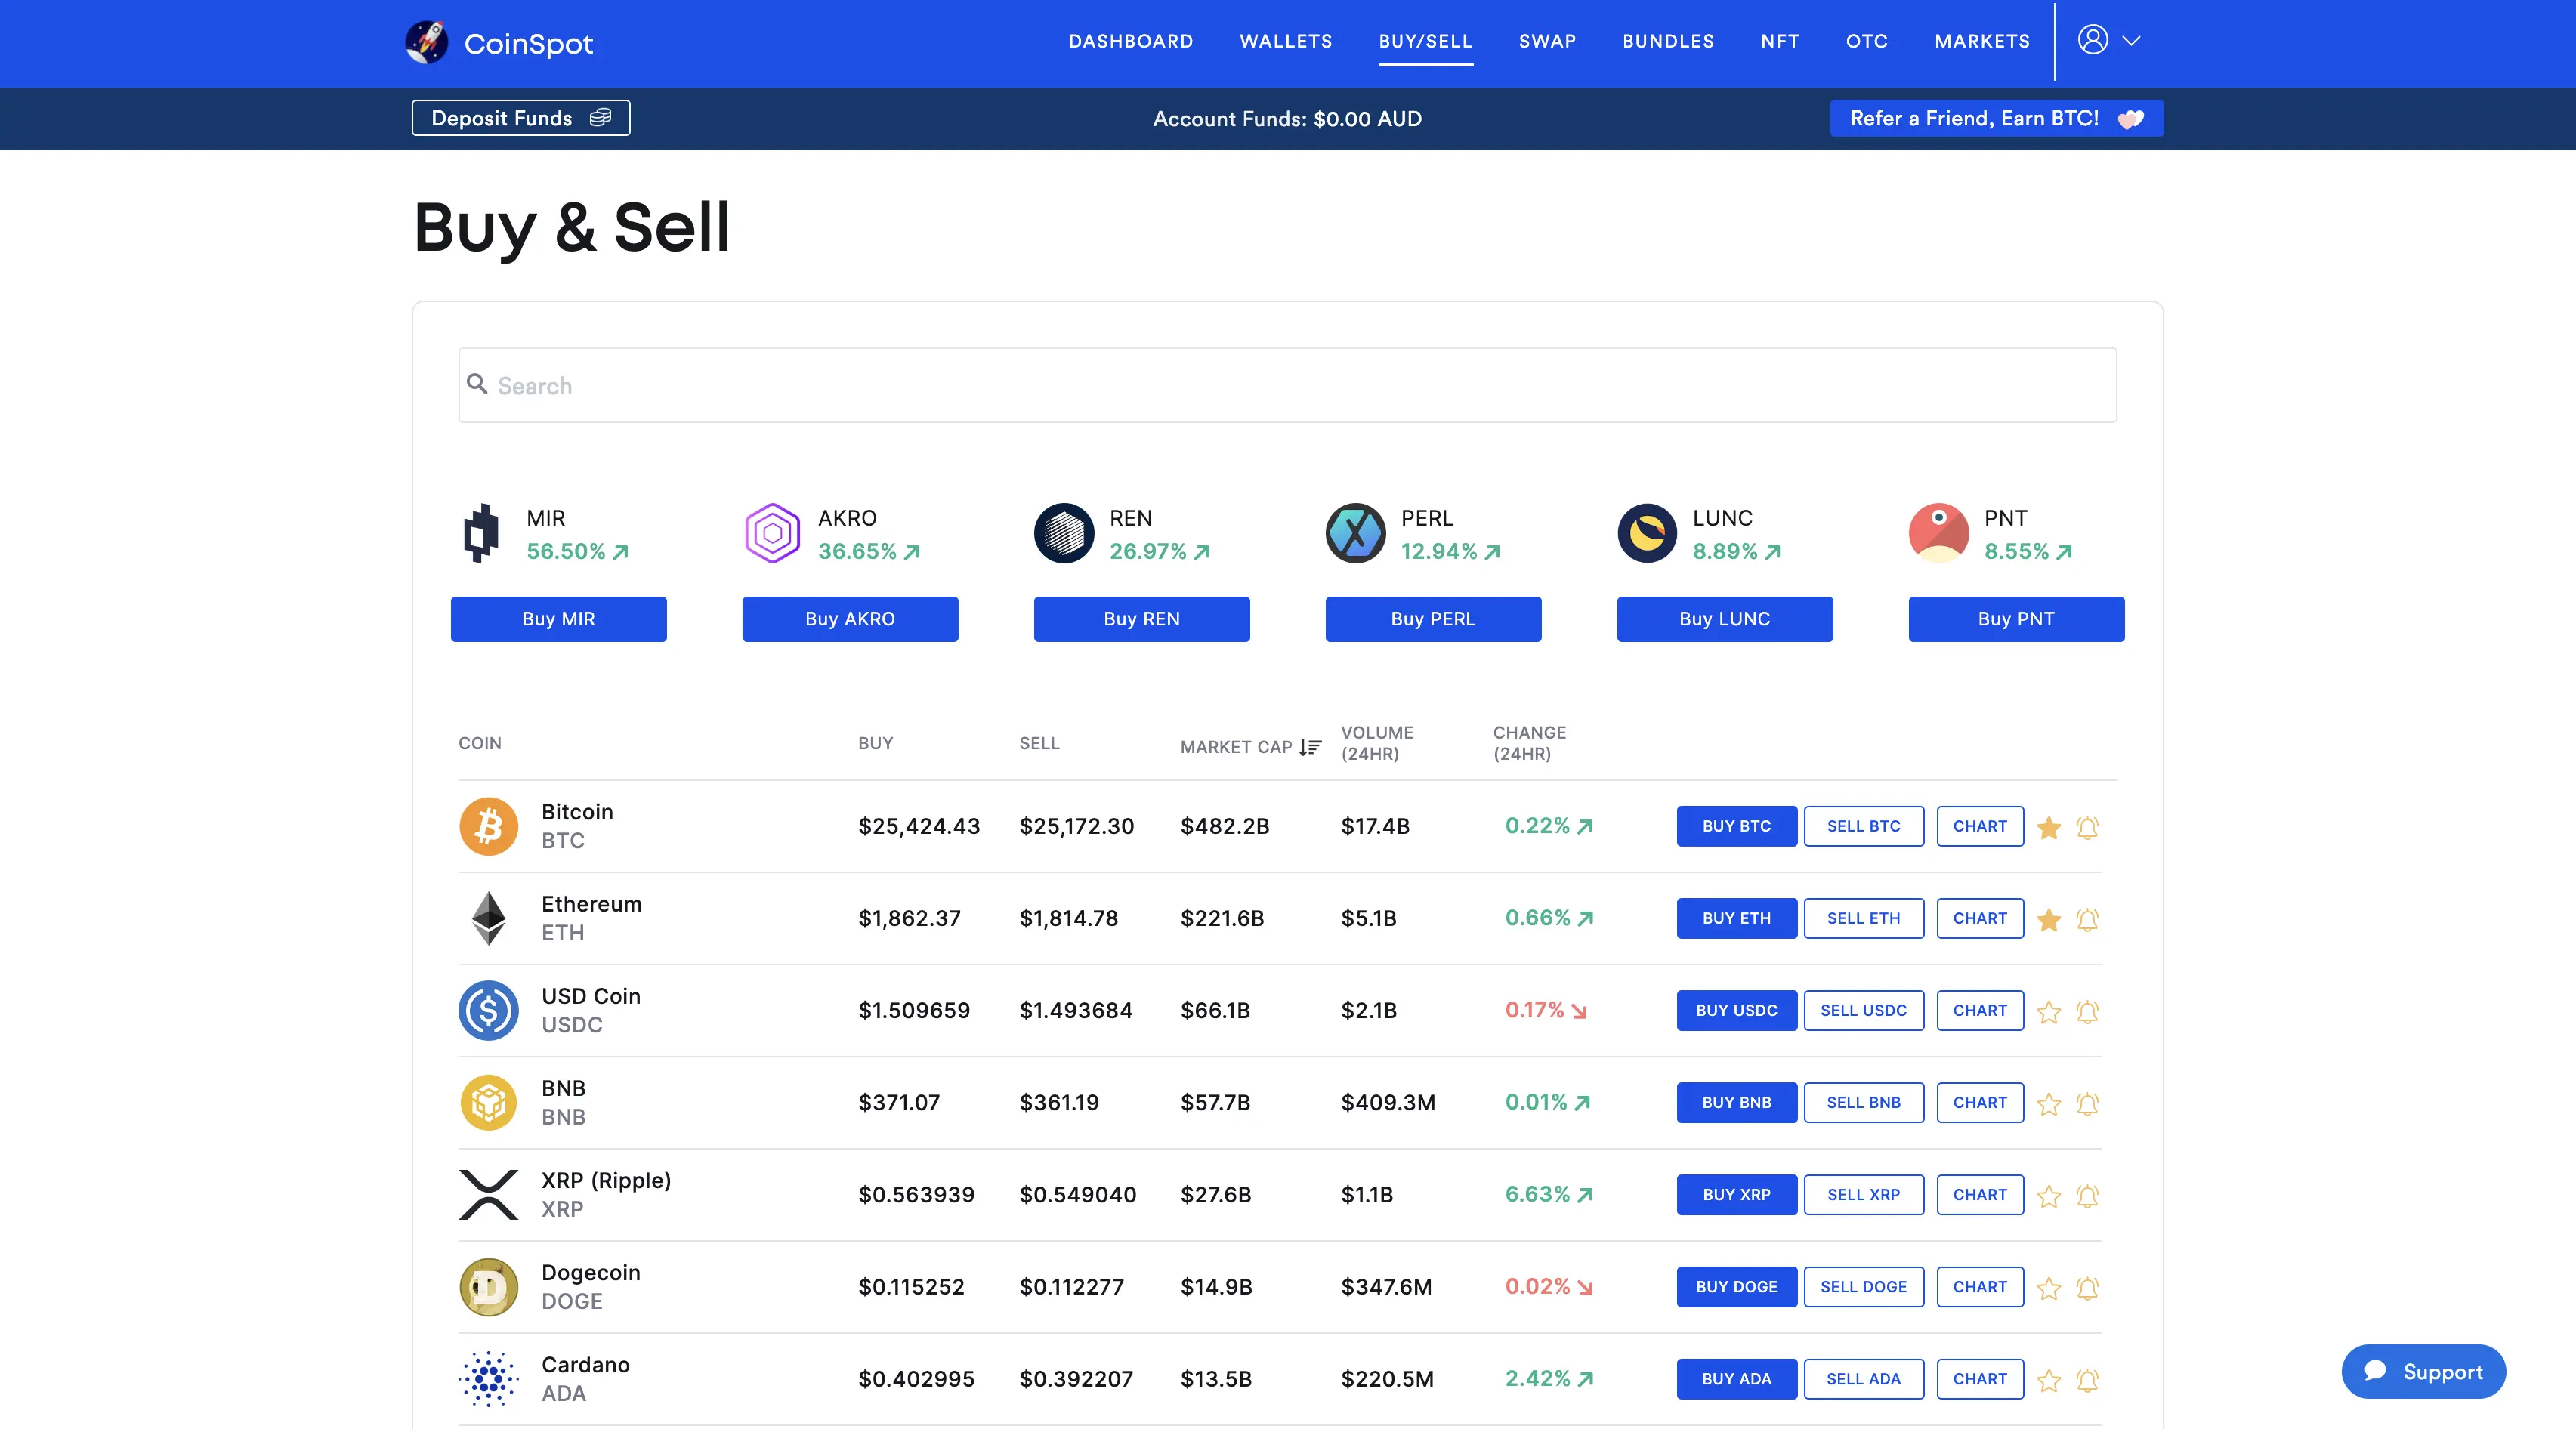
Task: Sort by the CHANGE (24HR) column header
Action: [1529, 743]
